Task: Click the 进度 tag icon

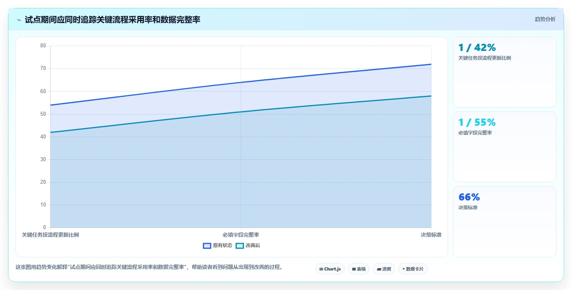Action: point(379,269)
